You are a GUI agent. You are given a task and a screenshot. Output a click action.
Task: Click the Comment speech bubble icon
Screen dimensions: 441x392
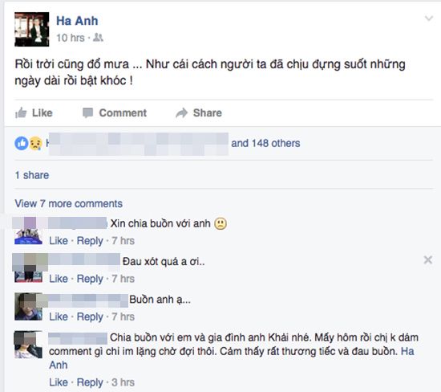(x=87, y=113)
